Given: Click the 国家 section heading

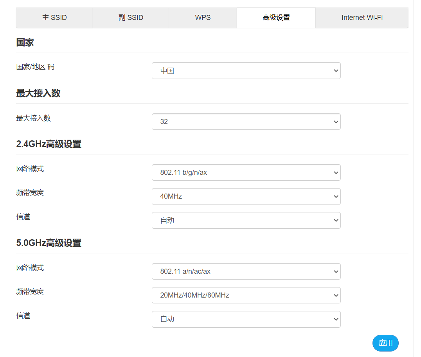Looking at the screenshot, I should click(x=25, y=42).
